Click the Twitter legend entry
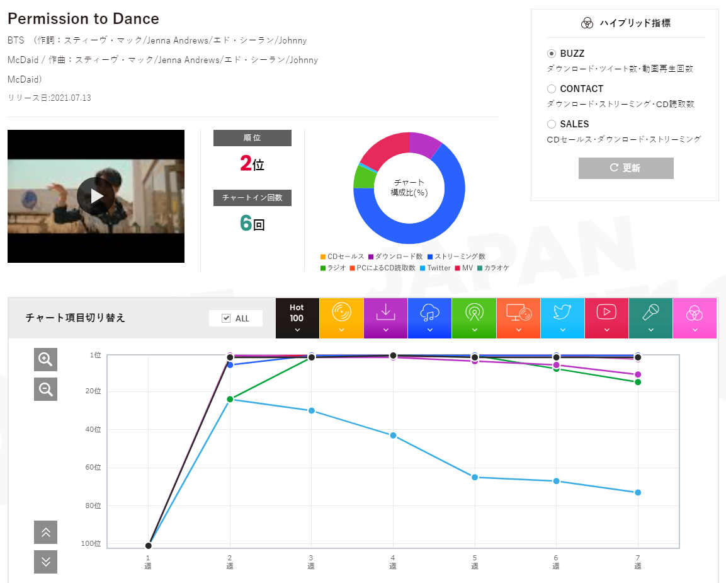 click(x=435, y=268)
